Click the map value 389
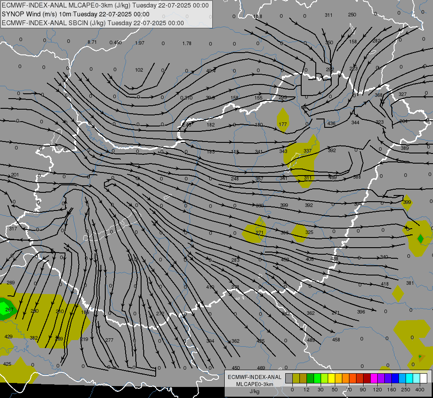The image size is (433, 398). pos(405,148)
